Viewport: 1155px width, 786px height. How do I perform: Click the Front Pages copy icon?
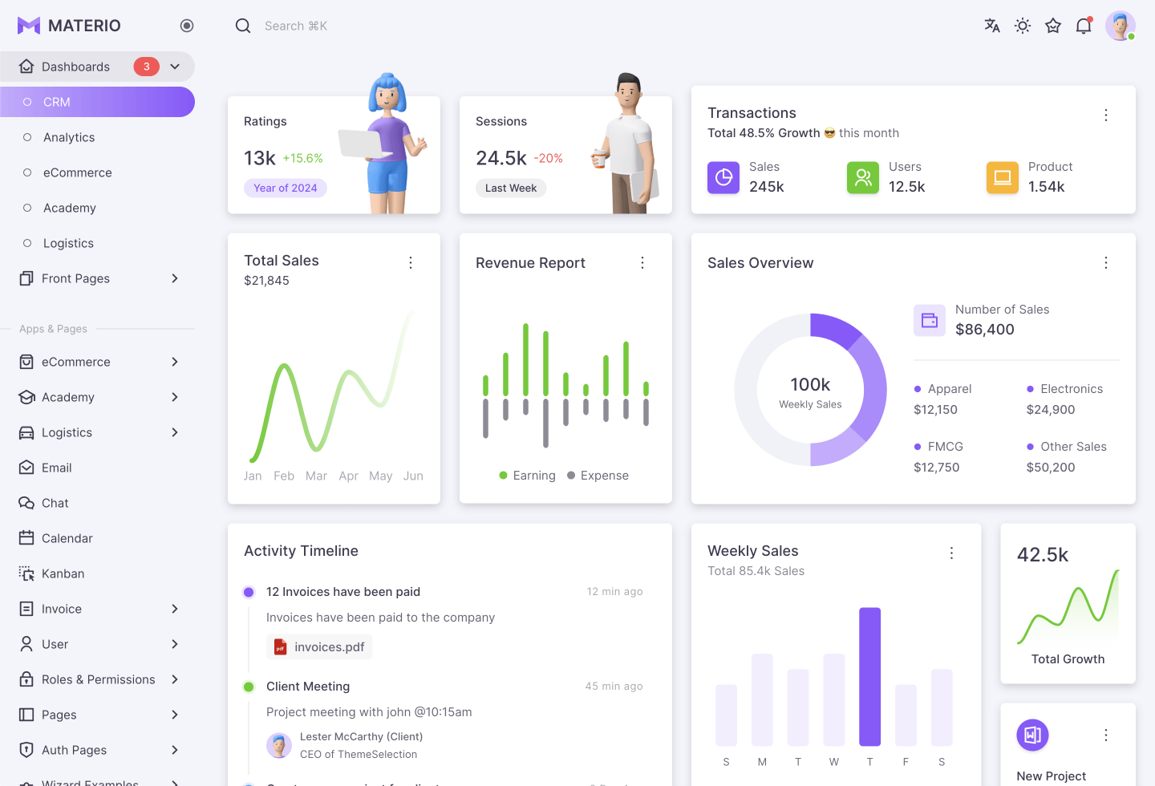tap(26, 278)
